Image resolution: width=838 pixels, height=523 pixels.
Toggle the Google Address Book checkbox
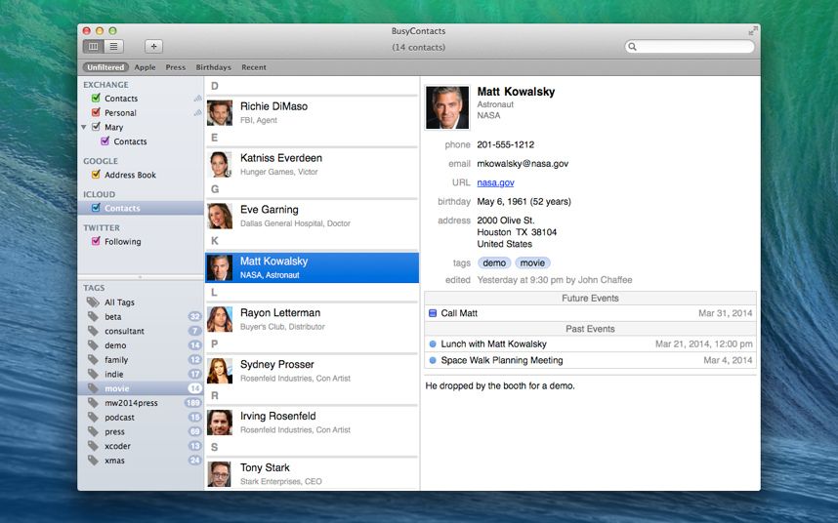pyautogui.click(x=96, y=175)
